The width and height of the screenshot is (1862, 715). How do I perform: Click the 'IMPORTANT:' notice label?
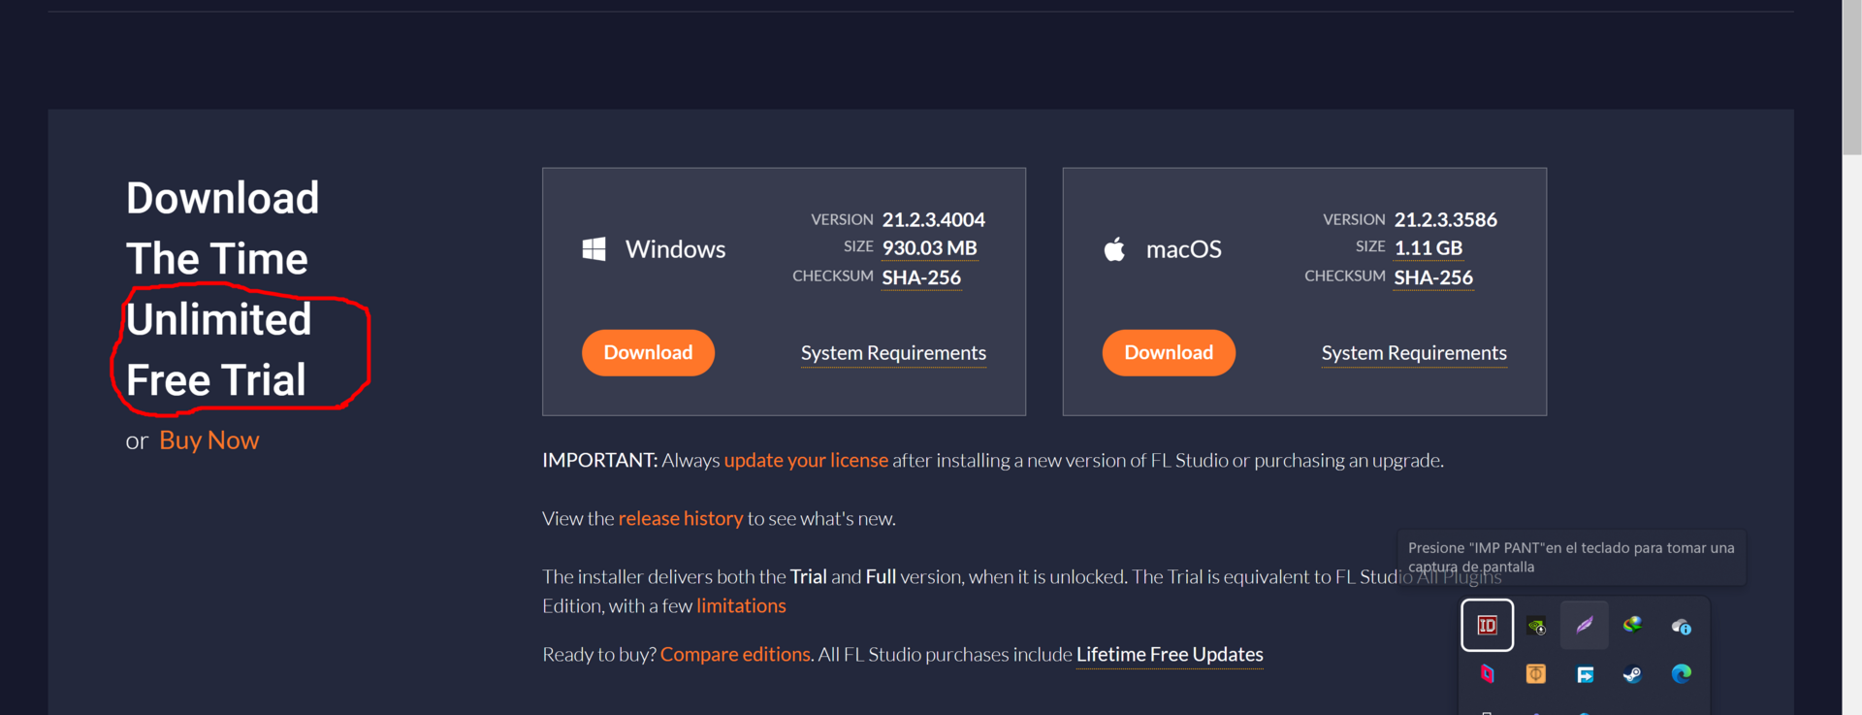[x=599, y=460]
